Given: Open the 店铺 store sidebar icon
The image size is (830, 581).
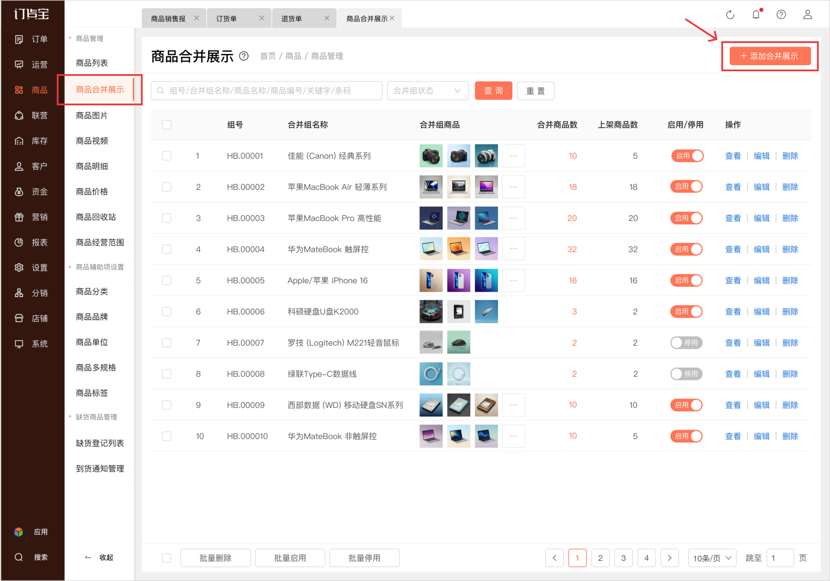Looking at the screenshot, I should point(19,318).
